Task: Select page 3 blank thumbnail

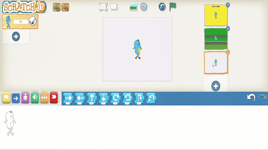Action: pyautogui.click(x=216, y=63)
